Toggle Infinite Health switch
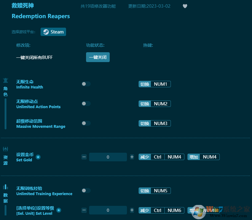This screenshot has width=252, height=220. (x=86, y=84)
